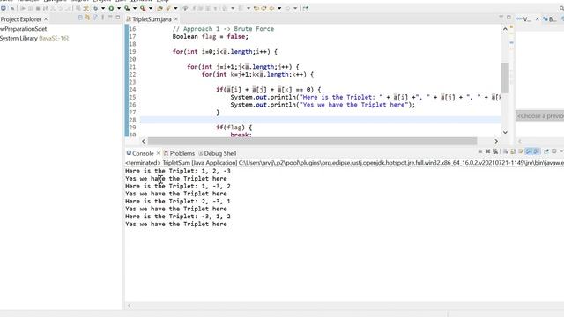Click Remove All Terminated Launches icon
Image resolution: width=564 pixels, height=317 pixels.
point(495,151)
